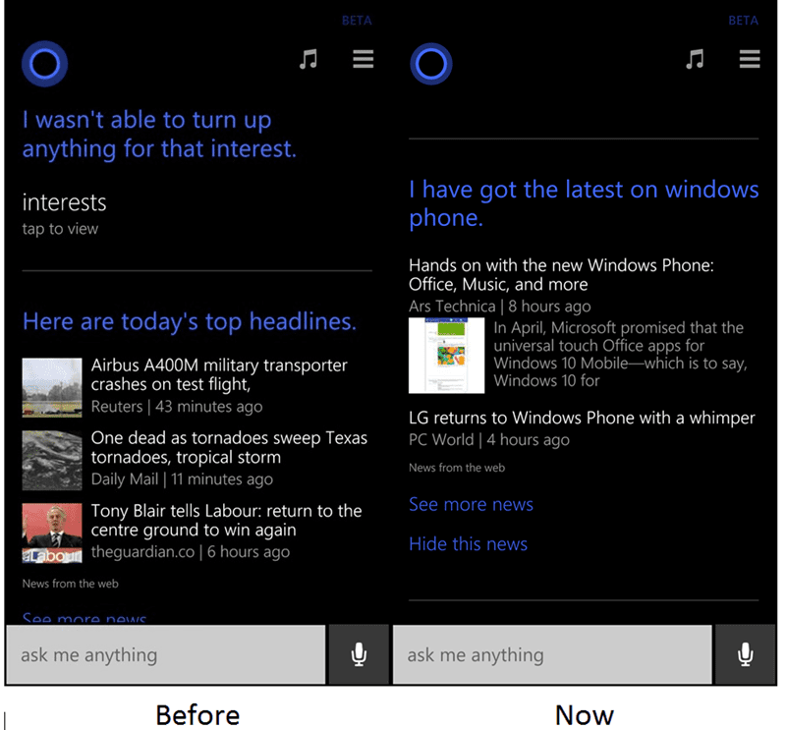Image resolution: width=786 pixels, height=730 pixels.
Task: Click the Tony Blair article thumbnail
Action: 52,533
